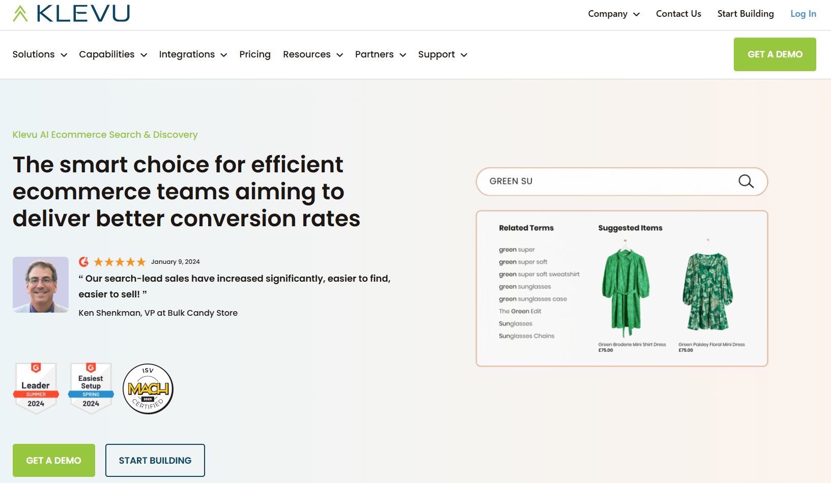Screen dimensions: 831x483
Task: Click the MACH Certified ISV badge
Action: pos(148,389)
